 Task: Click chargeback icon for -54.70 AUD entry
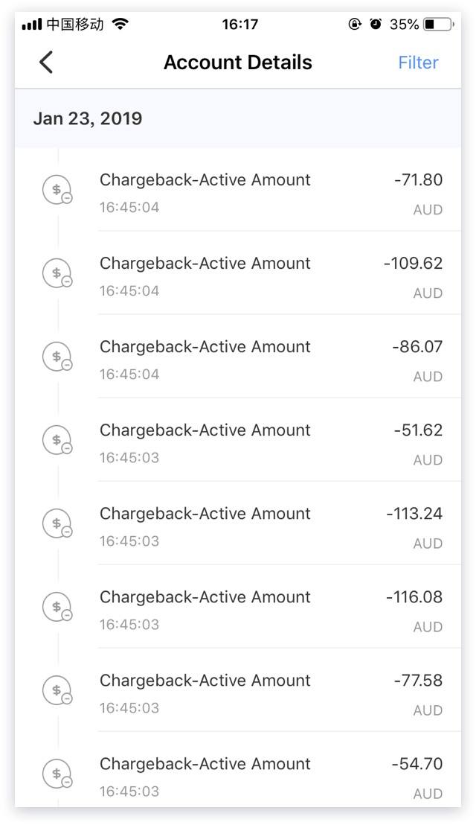coord(57,774)
